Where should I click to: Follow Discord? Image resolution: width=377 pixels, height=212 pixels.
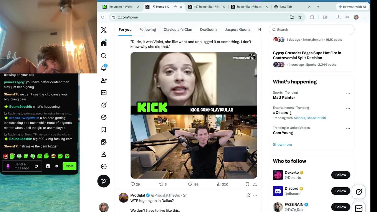click(340, 191)
